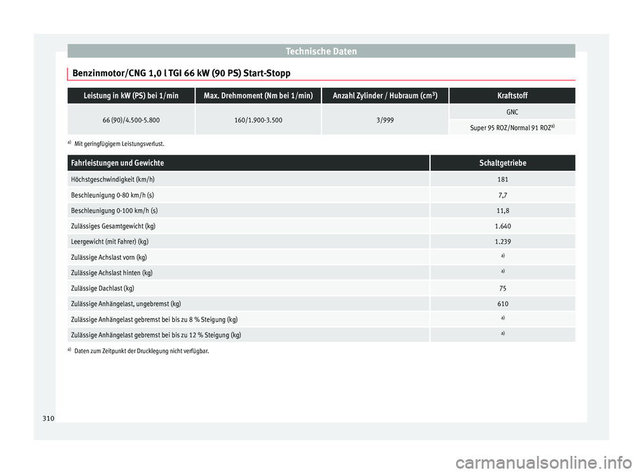Select the weight value '1.239'
The height and width of the screenshot is (474, 643).
(x=503, y=242)
